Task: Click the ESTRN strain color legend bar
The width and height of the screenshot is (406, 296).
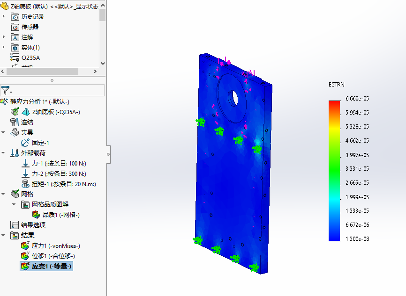Action: click(x=335, y=171)
